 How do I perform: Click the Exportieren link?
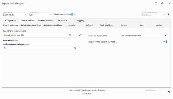click(86, 94)
